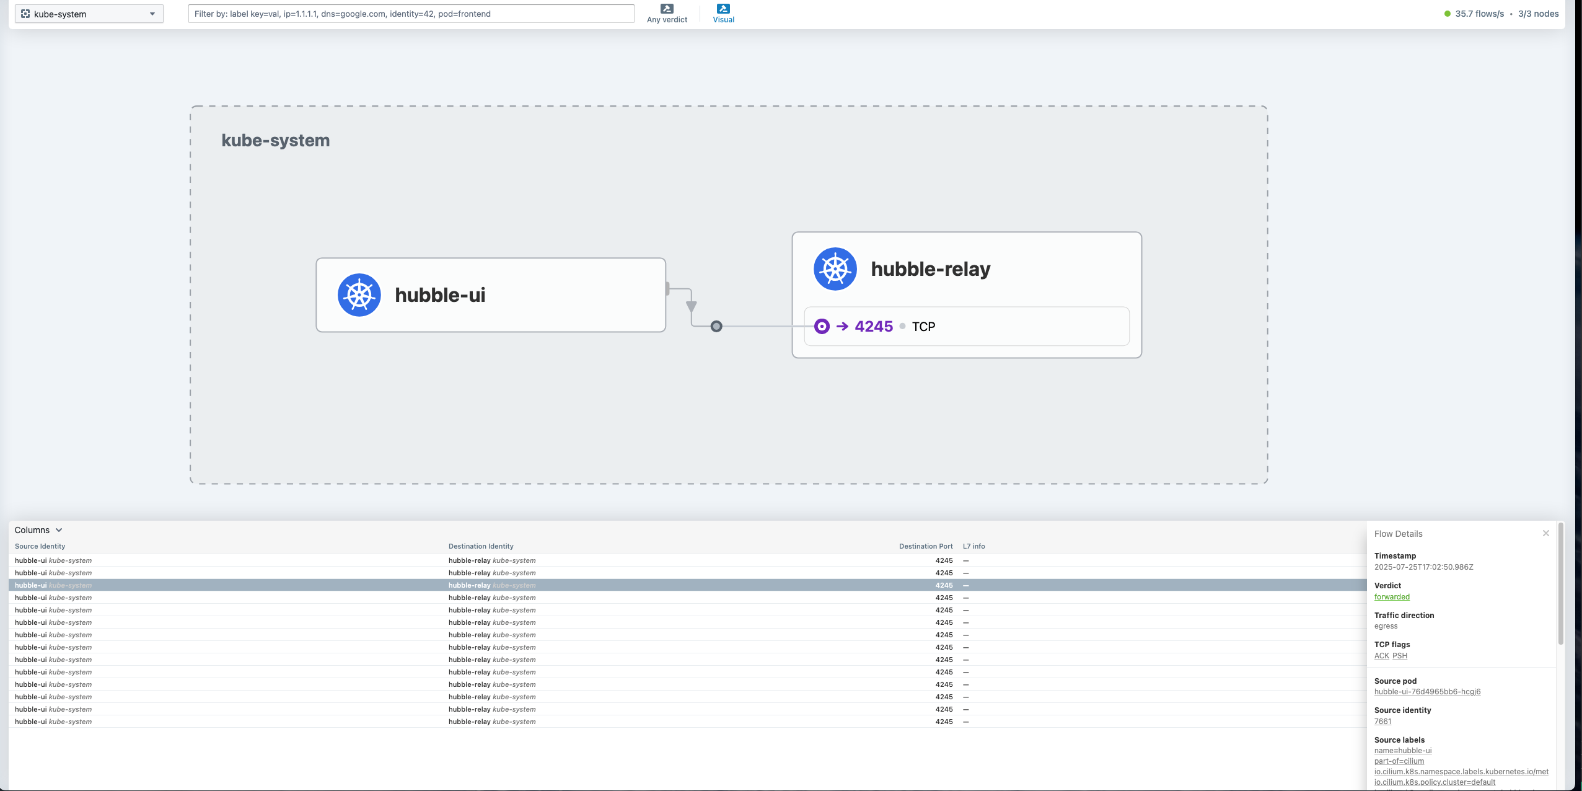Click the hubble-relay Kubernetes wheel icon
The image size is (1582, 791).
pyautogui.click(x=835, y=269)
